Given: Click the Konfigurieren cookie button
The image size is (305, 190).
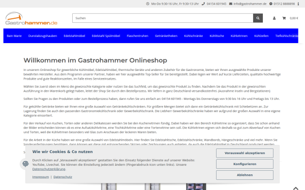Looking at the screenshot, I should click(245, 164).
